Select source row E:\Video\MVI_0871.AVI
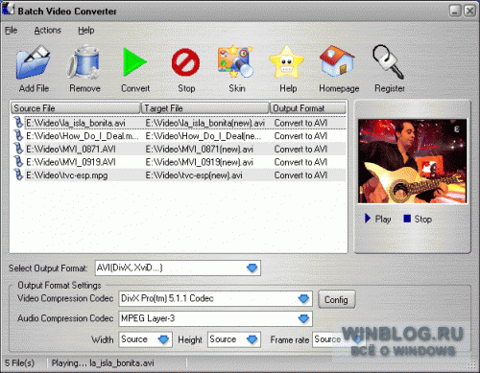 click(71, 150)
